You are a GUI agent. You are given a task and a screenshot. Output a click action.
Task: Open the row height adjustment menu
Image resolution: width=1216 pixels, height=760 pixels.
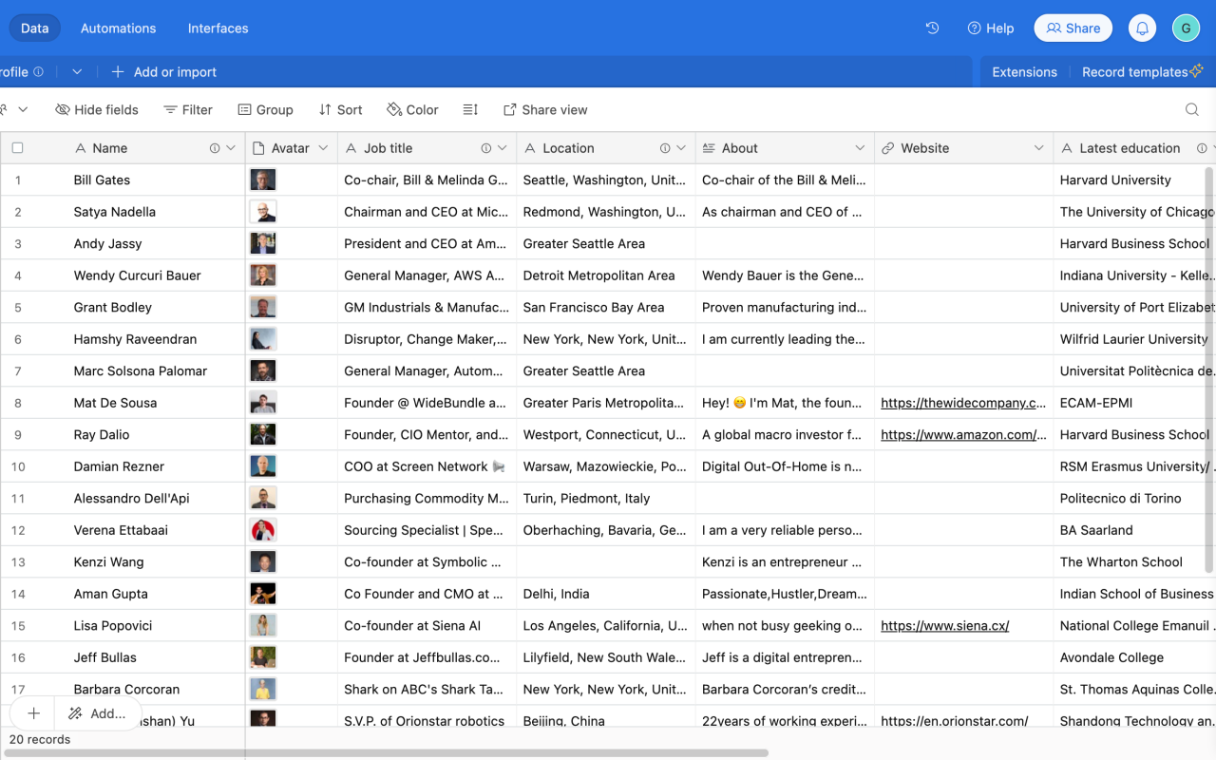point(470,109)
